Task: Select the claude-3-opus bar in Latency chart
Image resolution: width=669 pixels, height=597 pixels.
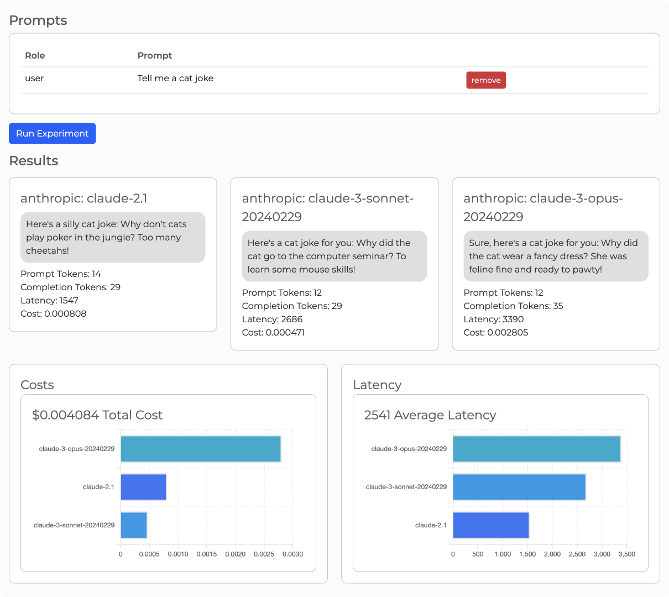Action: 536,449
